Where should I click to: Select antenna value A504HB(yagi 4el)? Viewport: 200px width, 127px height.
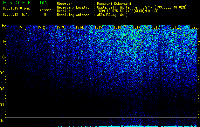pyautogui.click(x=112, y=15)
